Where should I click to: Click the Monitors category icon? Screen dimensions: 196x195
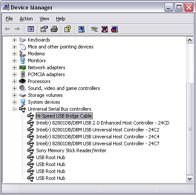pos(23,61)
